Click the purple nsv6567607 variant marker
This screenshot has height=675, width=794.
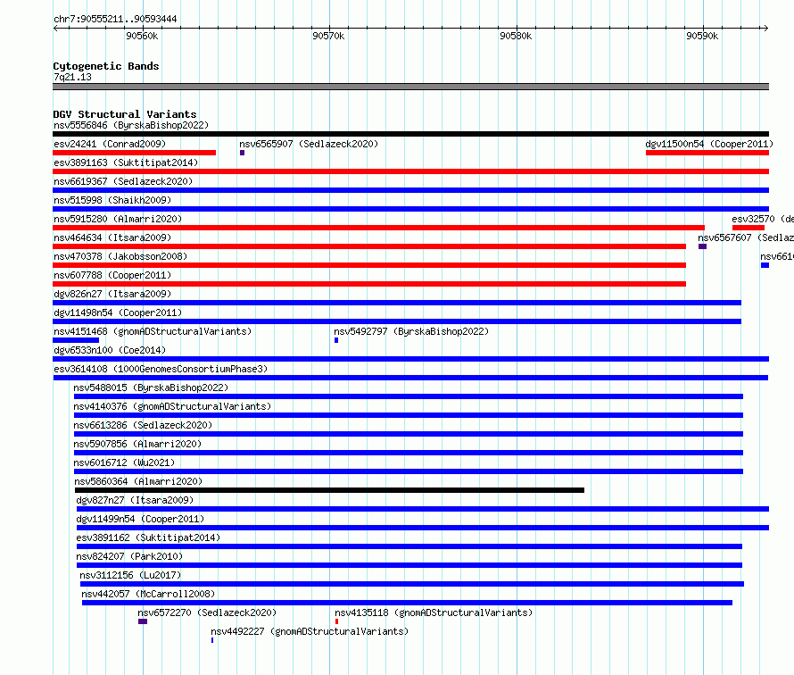click(702, 246)
